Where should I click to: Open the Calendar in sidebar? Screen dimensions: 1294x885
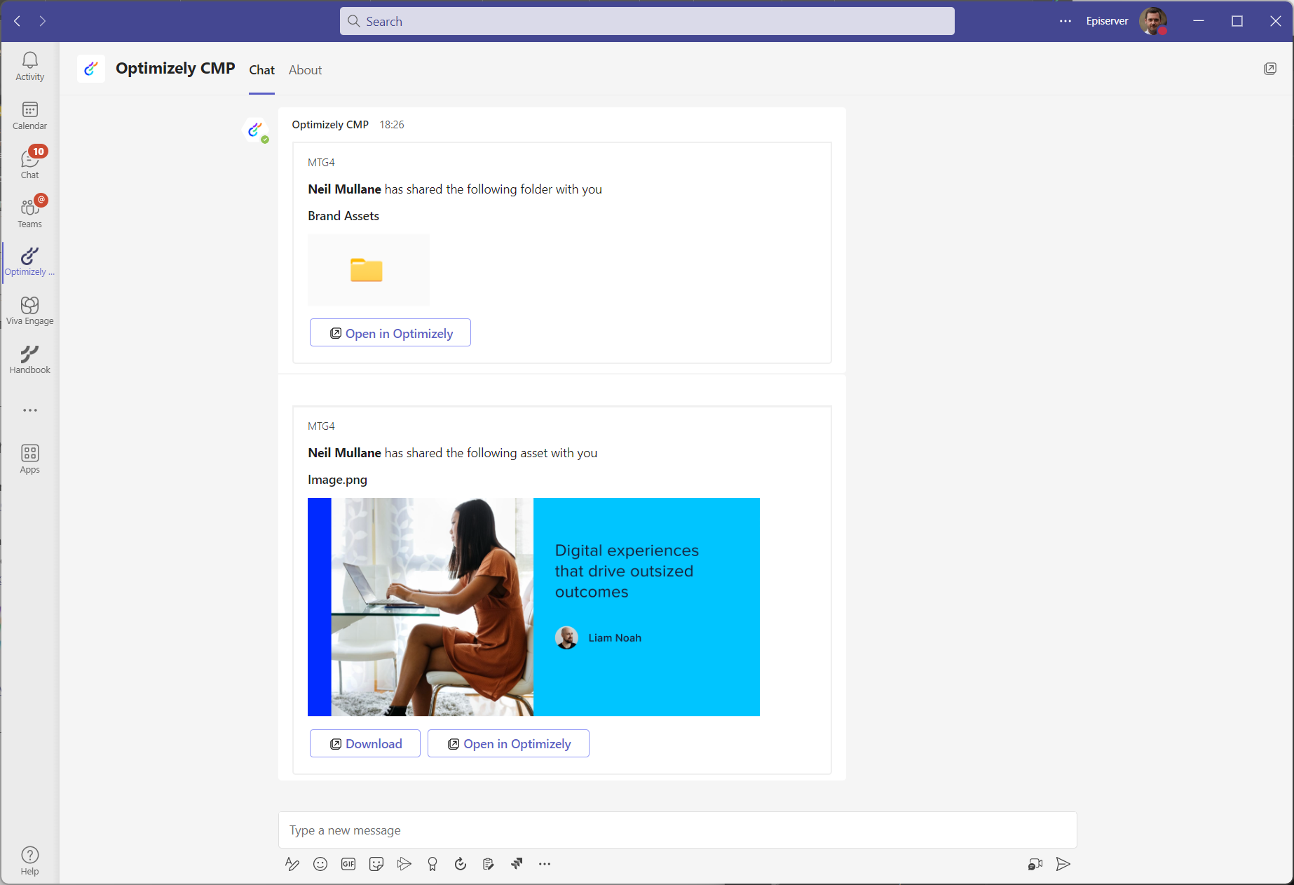pyautogui.click(x=29, y=116)
